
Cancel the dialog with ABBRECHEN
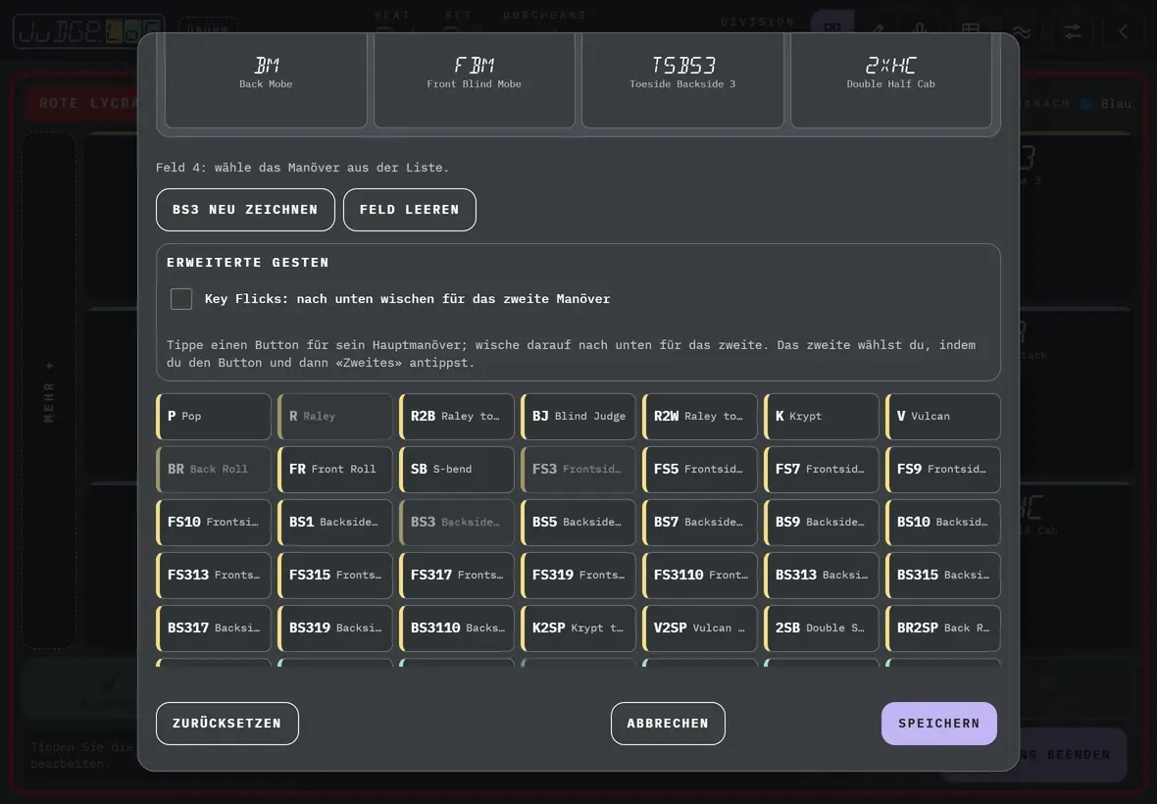click(668, 724)
